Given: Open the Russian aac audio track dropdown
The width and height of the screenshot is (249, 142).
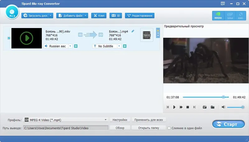Looking at the screenshot, I should pos(70,46).
